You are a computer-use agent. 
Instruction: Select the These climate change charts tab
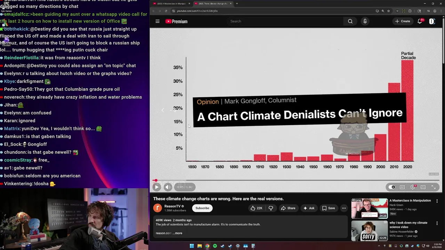click(212, 3)
